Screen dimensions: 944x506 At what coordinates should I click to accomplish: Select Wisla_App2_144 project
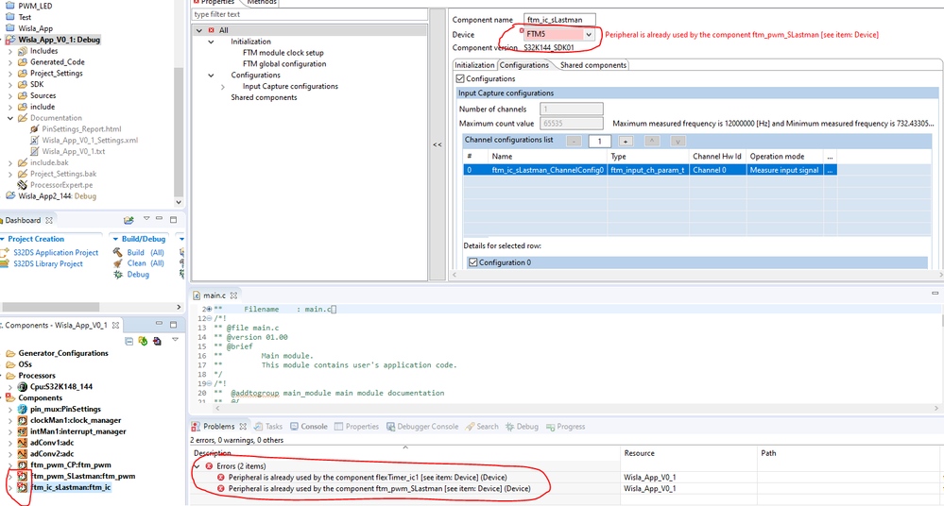point(57,196)
